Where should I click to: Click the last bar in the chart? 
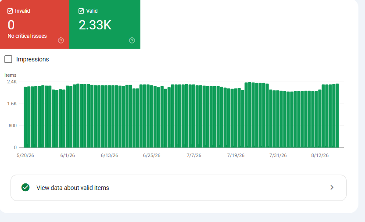337,116
